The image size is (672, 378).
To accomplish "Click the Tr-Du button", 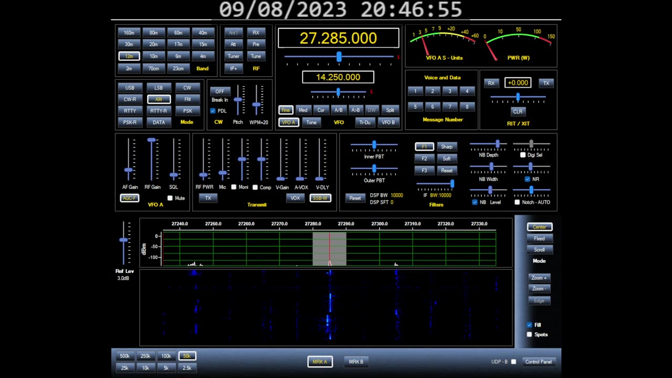I will coord(364,122).
